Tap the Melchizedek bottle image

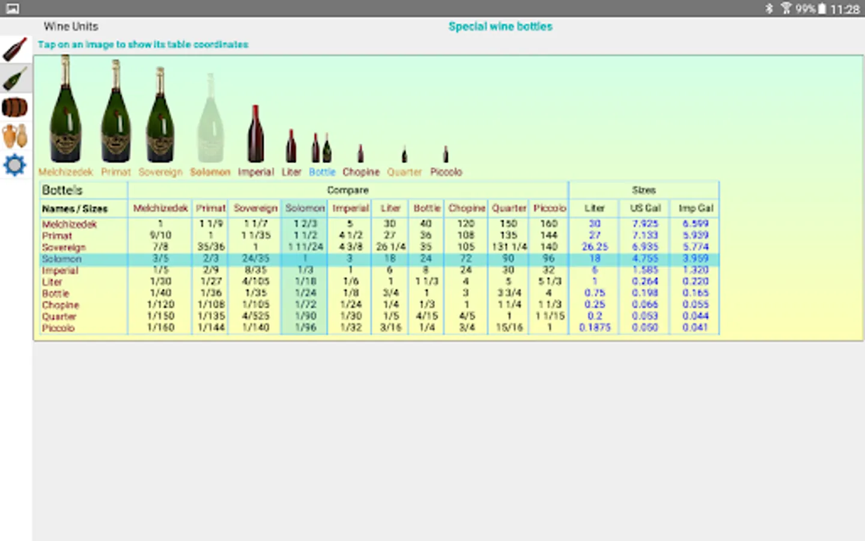[65, 111]
